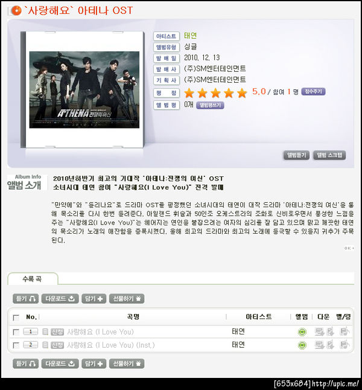This screenshot has height=390, width=362.
Task: Click mobile download icon for track 1
Action: (x=330, y=332)
